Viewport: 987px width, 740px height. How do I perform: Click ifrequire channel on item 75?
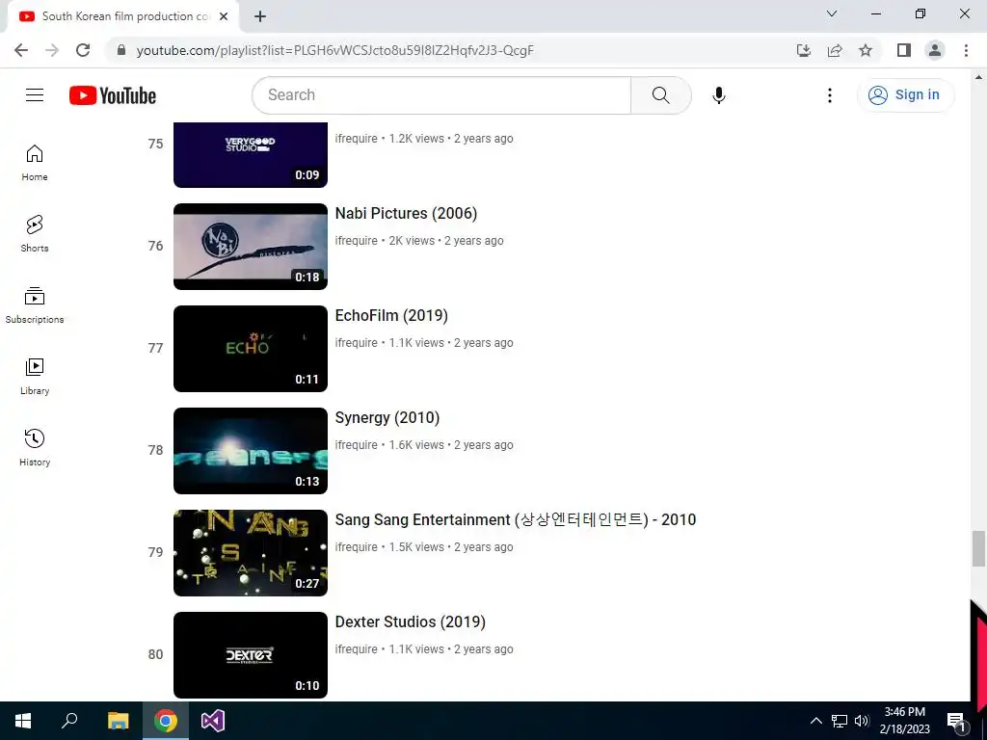[357, 139]
